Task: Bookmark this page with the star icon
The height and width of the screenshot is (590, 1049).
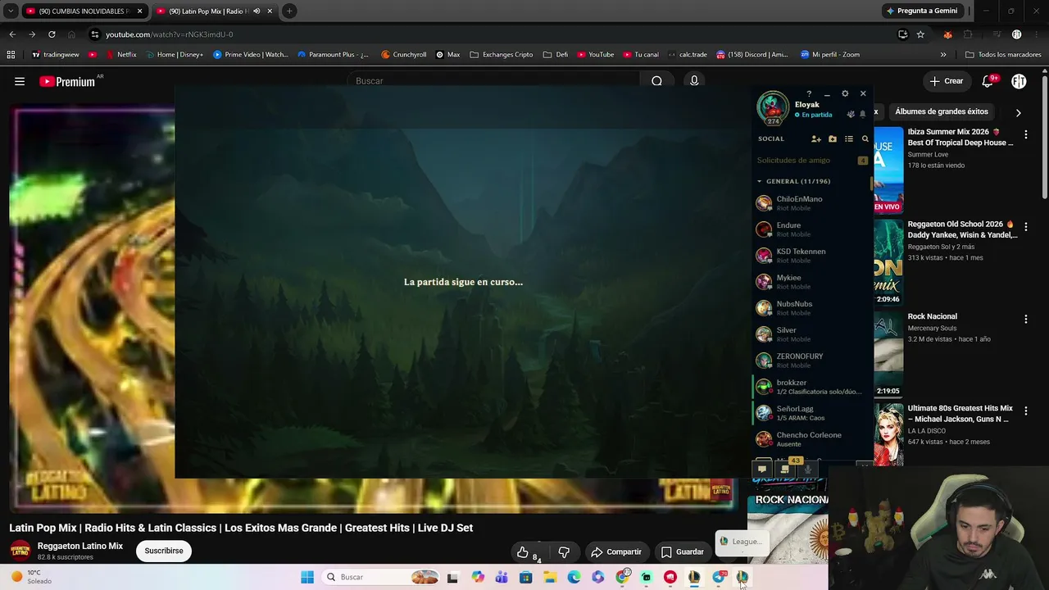Action: point(920,34)
